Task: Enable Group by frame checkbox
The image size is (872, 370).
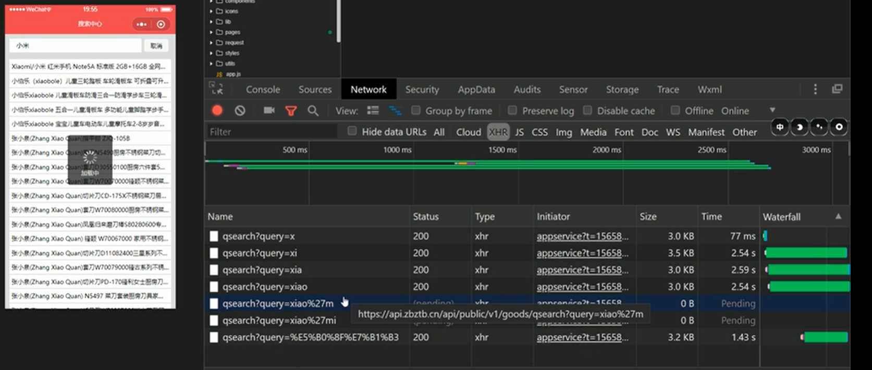Action: click(x=416, y=110)
